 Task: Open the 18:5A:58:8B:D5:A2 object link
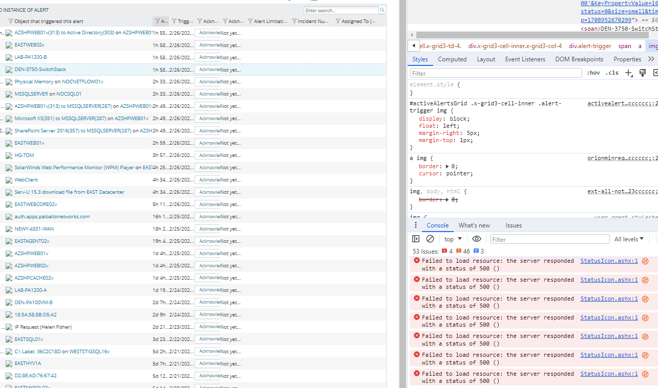click(x=36, y=315)
